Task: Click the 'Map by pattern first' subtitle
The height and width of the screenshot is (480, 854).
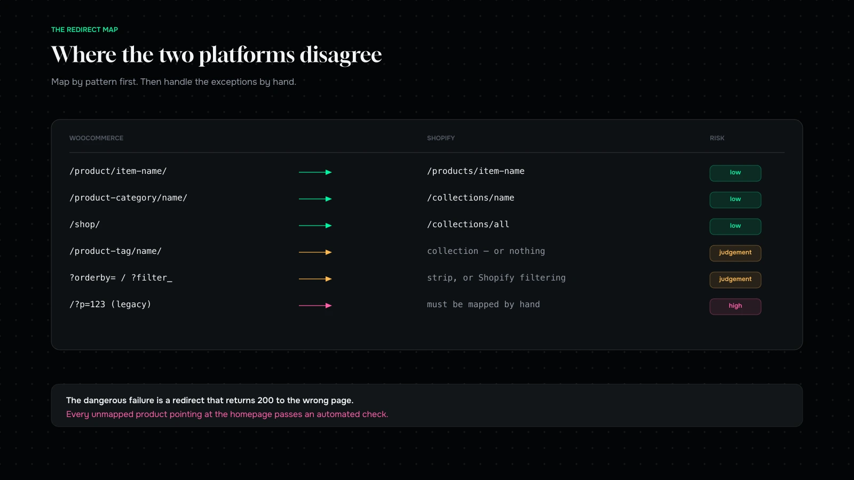Action: (x=173, y=82)
